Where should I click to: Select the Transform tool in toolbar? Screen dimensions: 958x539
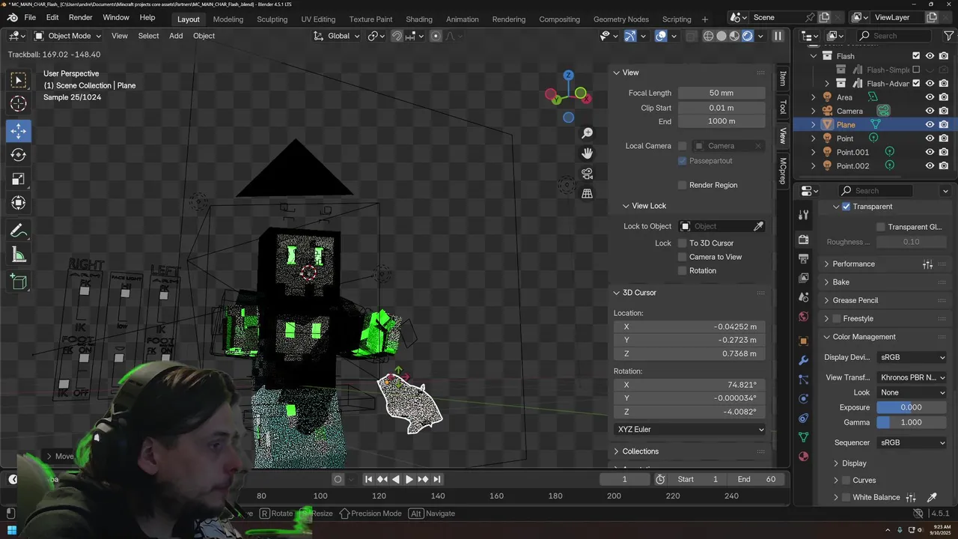19,203
